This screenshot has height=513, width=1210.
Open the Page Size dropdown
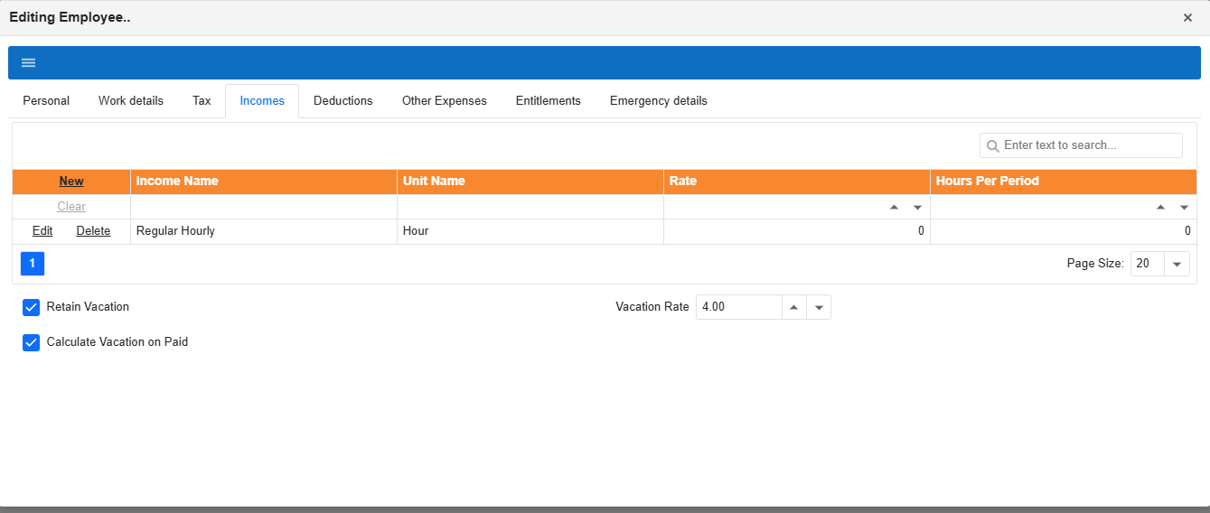[1177, 264]
